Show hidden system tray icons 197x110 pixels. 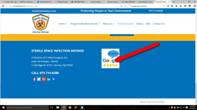169,108
